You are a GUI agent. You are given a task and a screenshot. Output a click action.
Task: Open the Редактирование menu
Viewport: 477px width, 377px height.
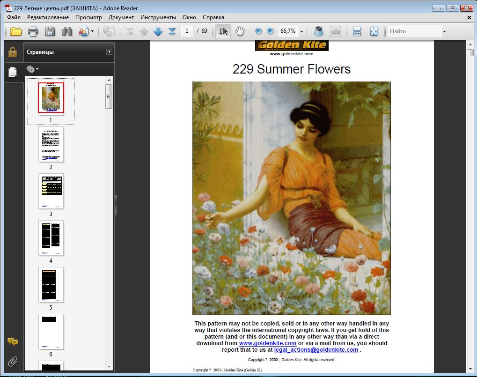pyautogui.click(x=48, y=17)
